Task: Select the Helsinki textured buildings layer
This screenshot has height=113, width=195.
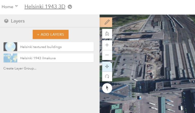Action: (x=41, y=47)
